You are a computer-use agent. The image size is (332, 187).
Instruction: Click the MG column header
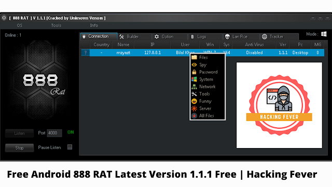pyautogui.click(x=317, y=45)
